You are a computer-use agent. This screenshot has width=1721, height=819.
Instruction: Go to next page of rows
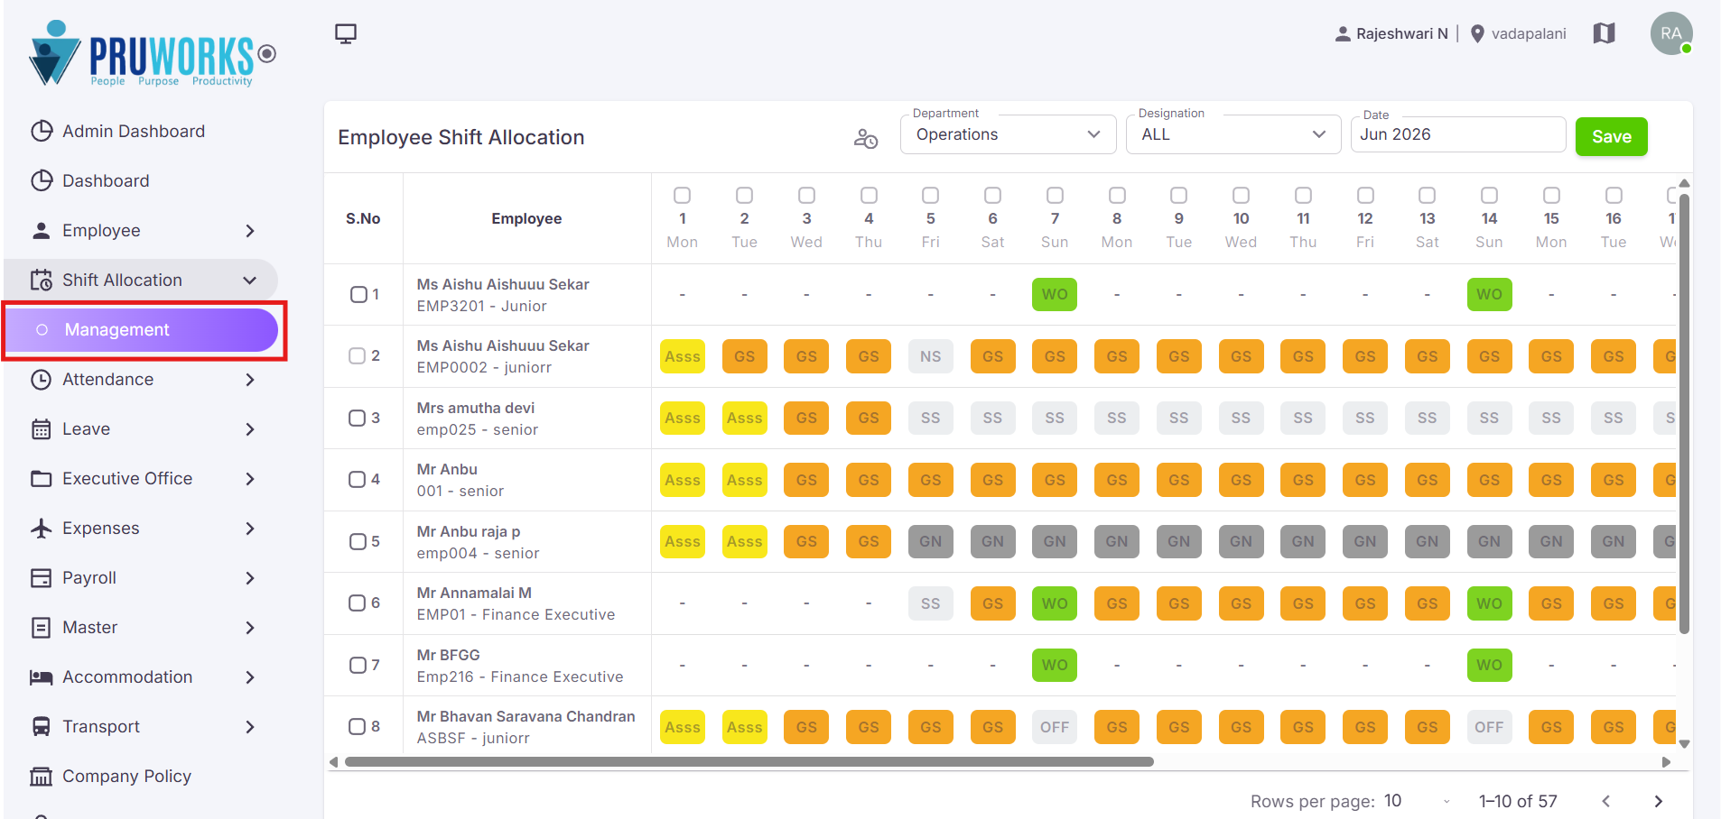pyautogui.click(x=1658, y=801)
